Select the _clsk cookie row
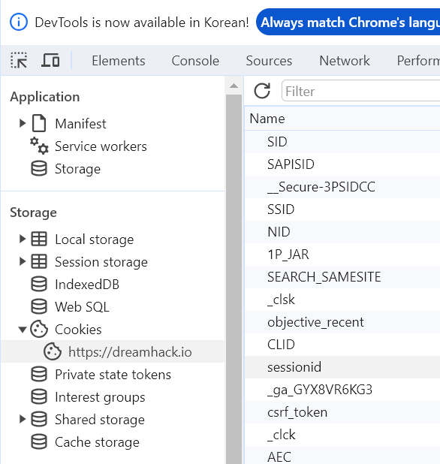 tap(342, 300)
